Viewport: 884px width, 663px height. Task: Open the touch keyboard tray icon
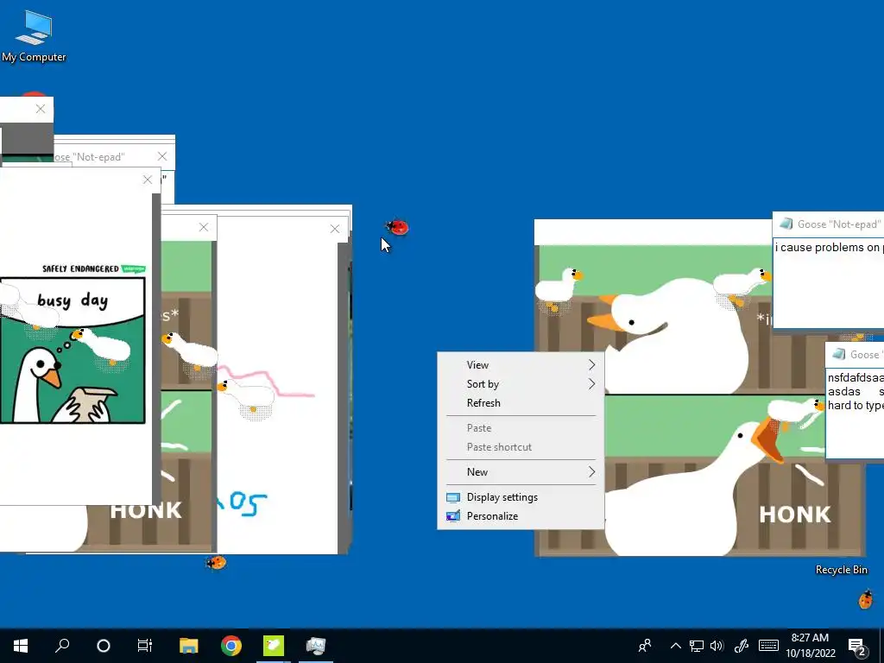[x=768, y=646]
